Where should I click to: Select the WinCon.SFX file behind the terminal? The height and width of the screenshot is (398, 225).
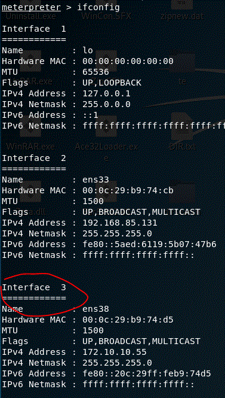coord(107,16)
